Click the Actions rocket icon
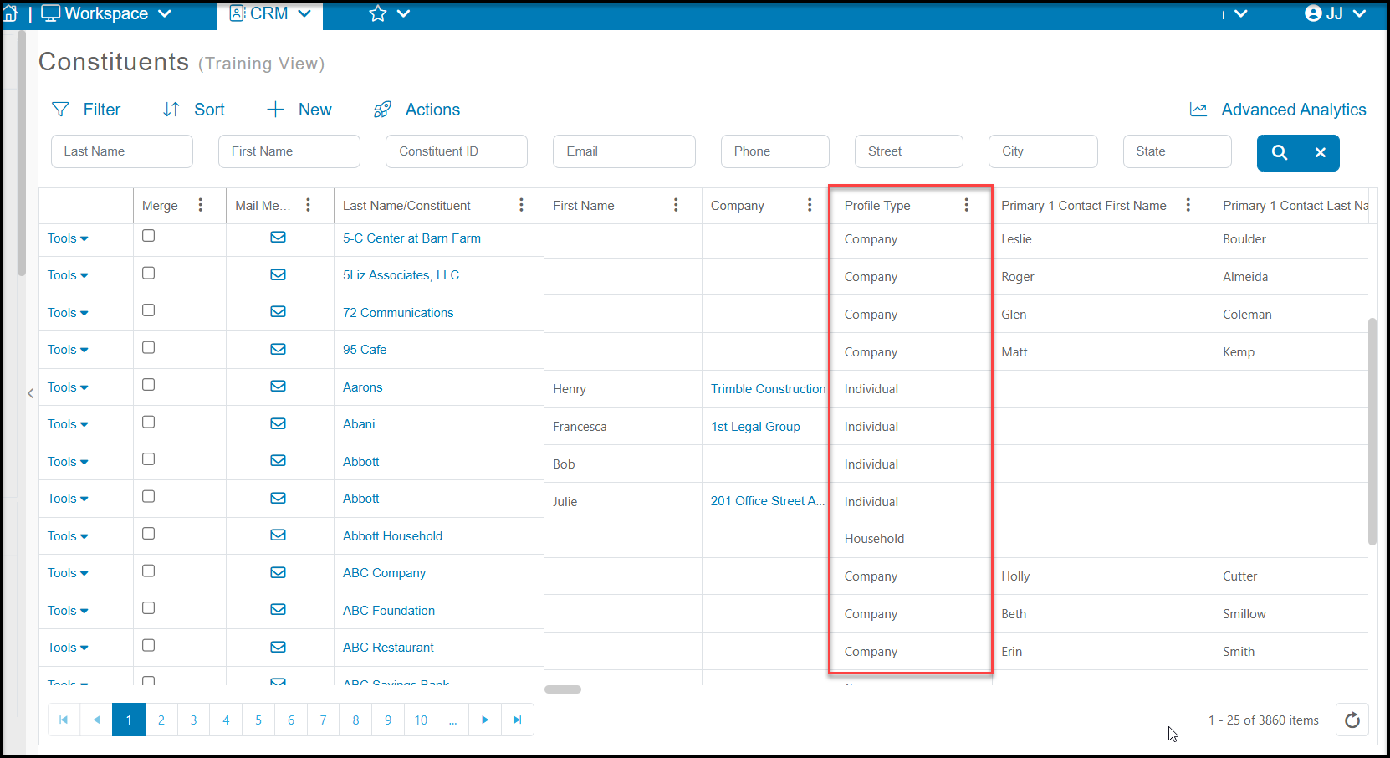This screenshot has width=1390, height=758. point(382,110)
